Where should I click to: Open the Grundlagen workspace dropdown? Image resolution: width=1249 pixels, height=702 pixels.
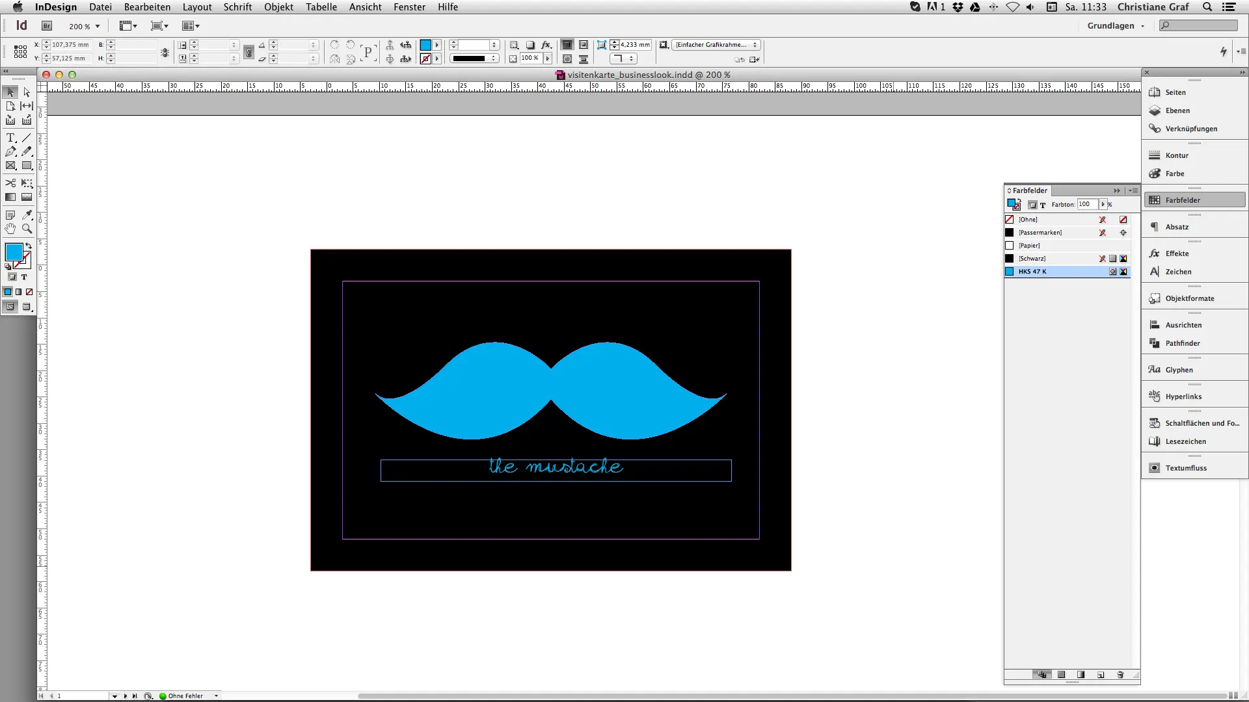coord(1116,26)
